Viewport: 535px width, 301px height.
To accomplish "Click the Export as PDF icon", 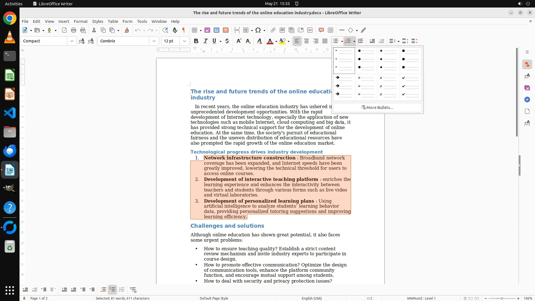I will [x=64, y=30].
